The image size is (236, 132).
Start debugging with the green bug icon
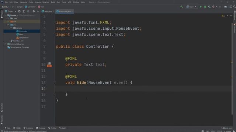pos(205,7)
